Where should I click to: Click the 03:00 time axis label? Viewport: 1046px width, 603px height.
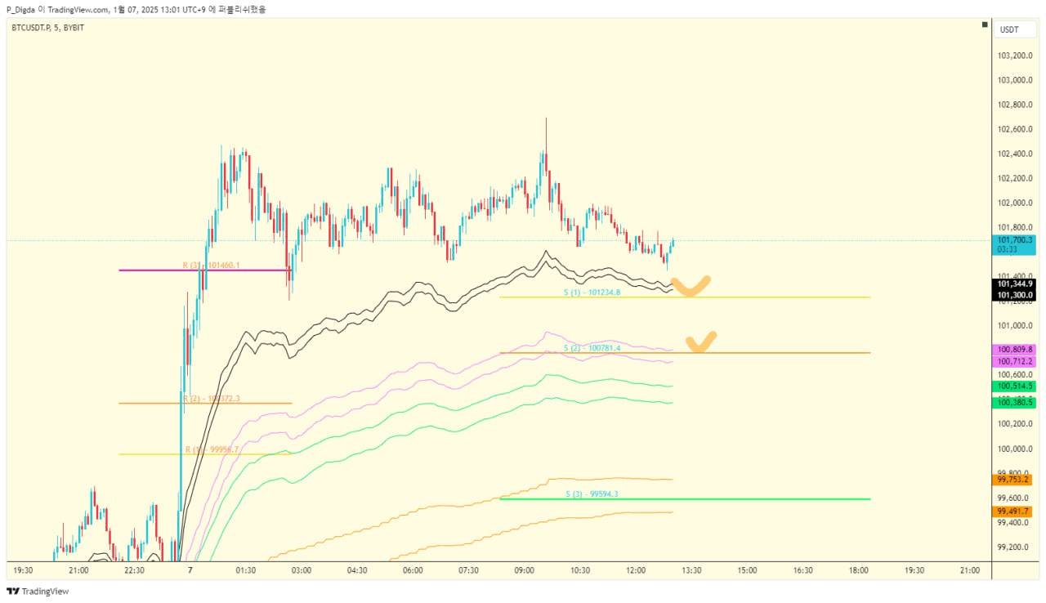coord(301,570)
